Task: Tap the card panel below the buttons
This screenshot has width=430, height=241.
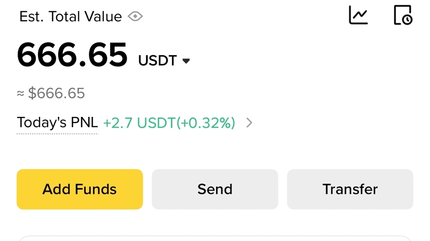Action: [214, 238]
